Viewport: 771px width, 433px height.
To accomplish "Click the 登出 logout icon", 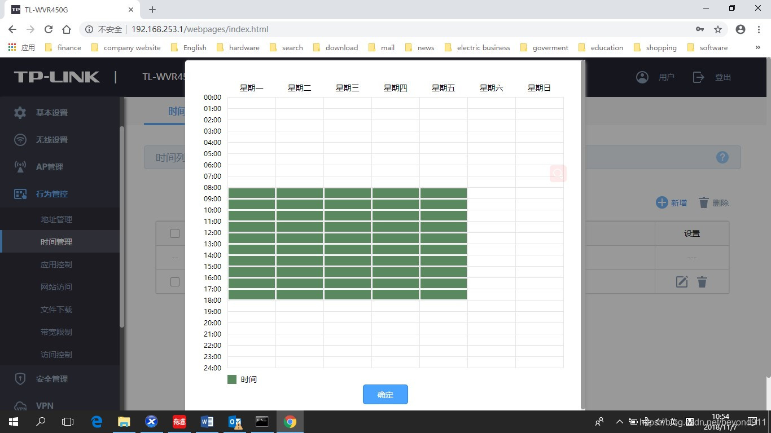I will pos(699,77).
